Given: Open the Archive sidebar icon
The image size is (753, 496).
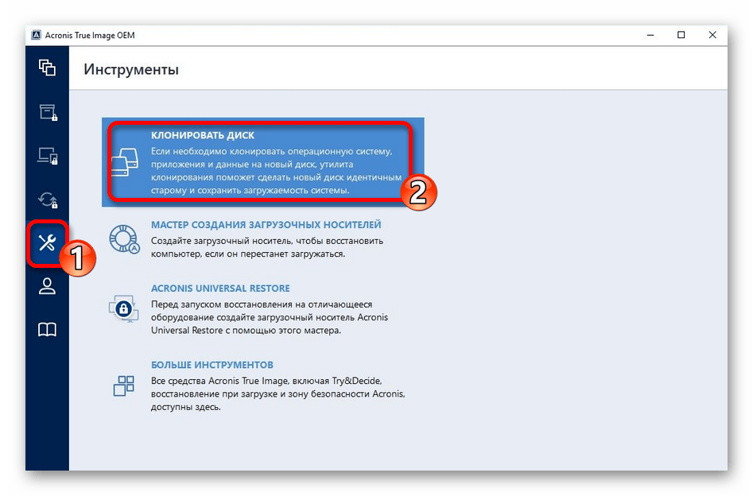Looking at the screenshot, I should pos(48,112).
